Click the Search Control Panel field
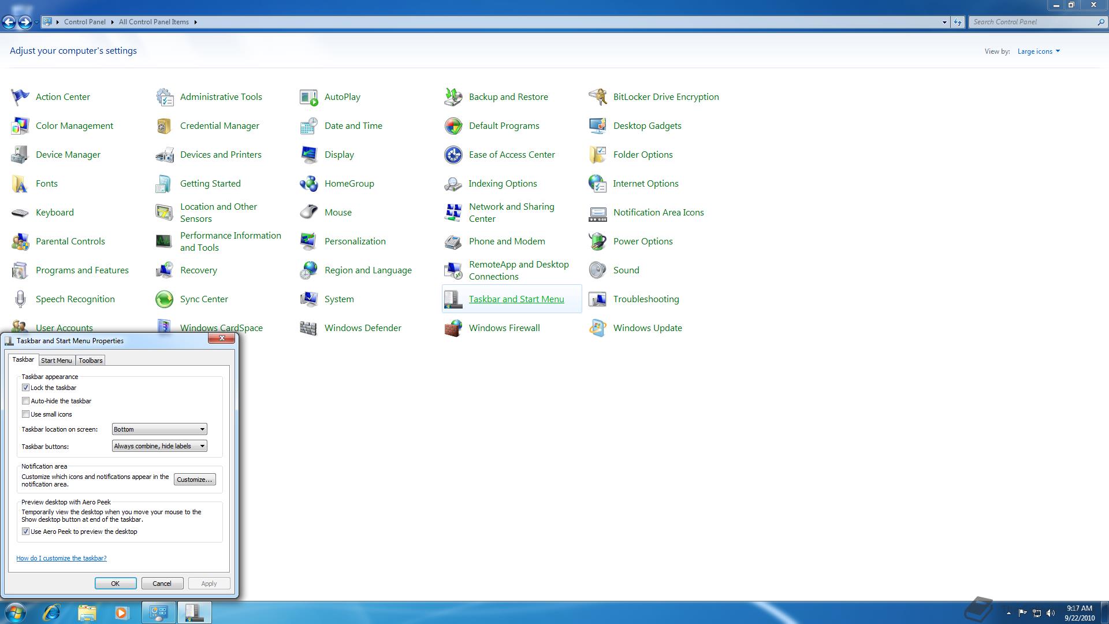The height and width of the screenshot is (624, 1109). click(x=1034, y=22)
